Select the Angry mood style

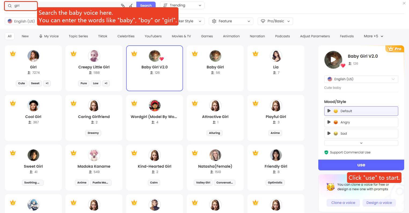[361, 122]
